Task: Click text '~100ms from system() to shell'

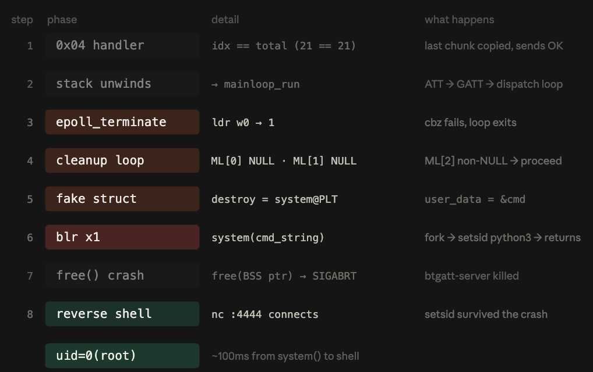Action: (x=285, y=356)
